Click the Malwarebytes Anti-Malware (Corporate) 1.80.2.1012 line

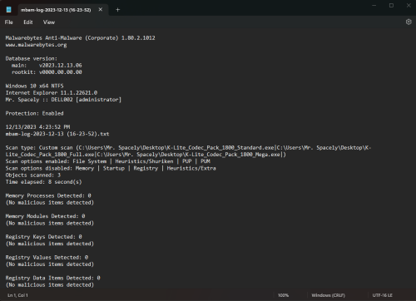(81, 38)
